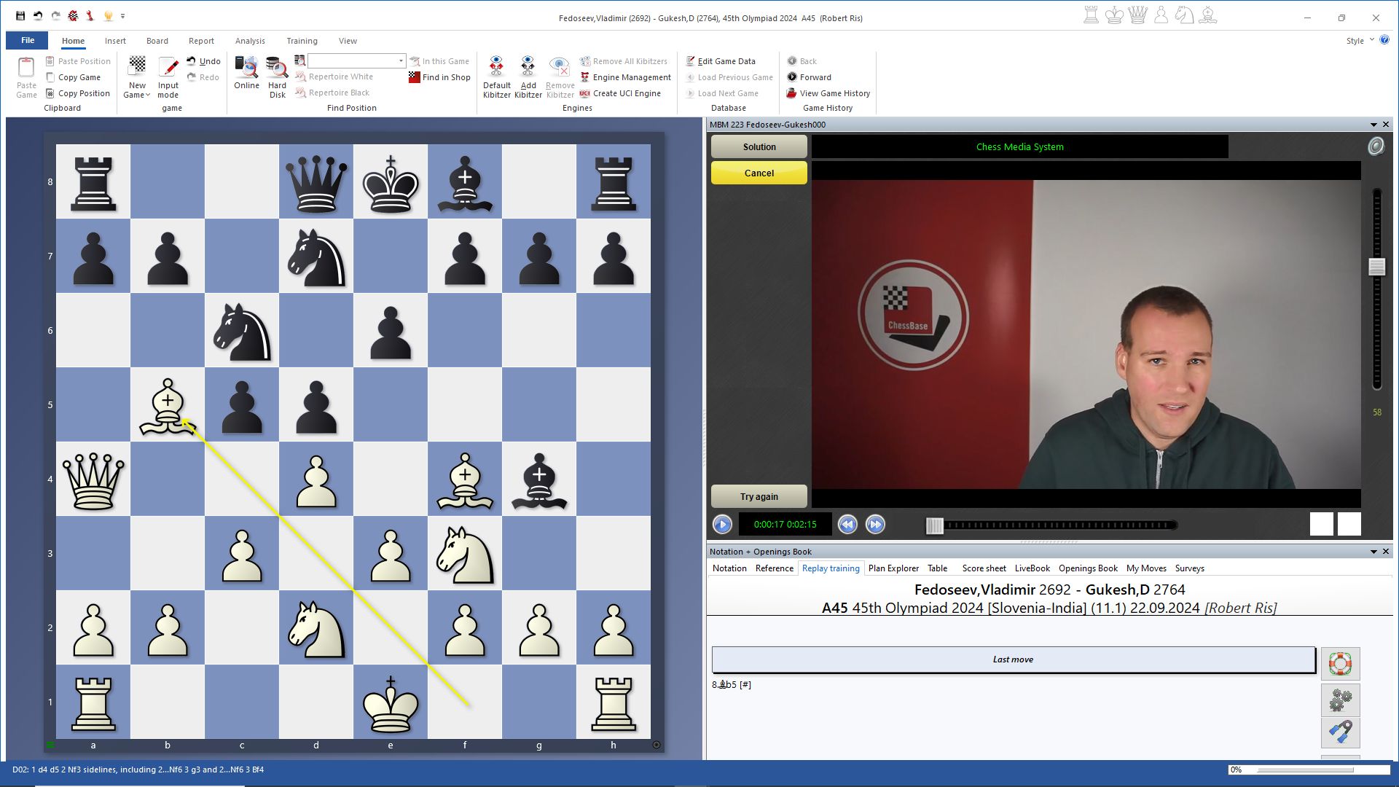The height and width of the screenshot is (787, 1399).
Task: Click the video timeline slider handle
Action: [934, 525]
